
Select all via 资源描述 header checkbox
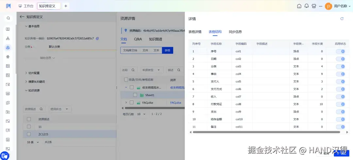(x=29, y=119)
